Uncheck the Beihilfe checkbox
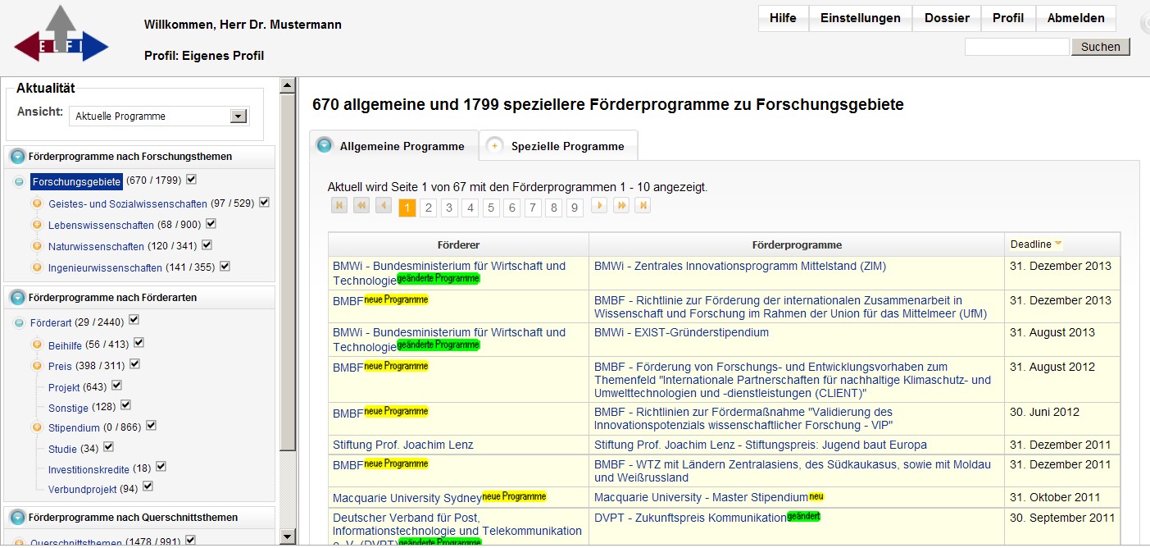Viewport: 1150px width, 548px height. (139, 343)
